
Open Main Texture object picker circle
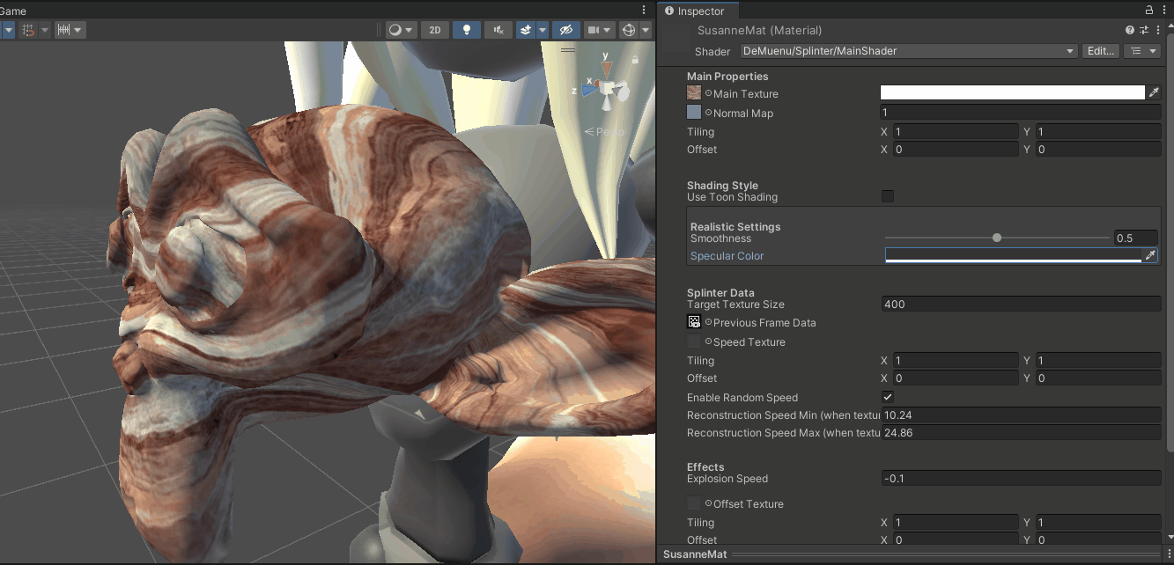pyautogui.click(x=708, y=93)
